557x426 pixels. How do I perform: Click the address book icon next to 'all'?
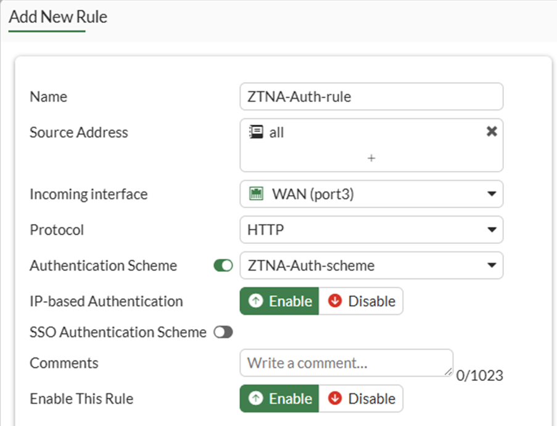coord(255,132)
